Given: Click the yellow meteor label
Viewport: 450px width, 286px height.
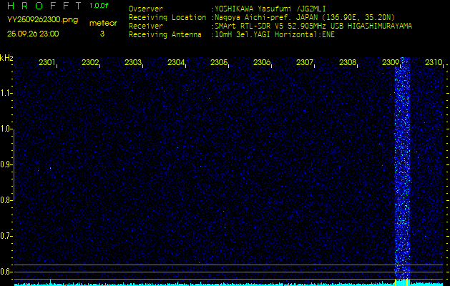Looking at the screenshot, I should (x=102, y=24).
